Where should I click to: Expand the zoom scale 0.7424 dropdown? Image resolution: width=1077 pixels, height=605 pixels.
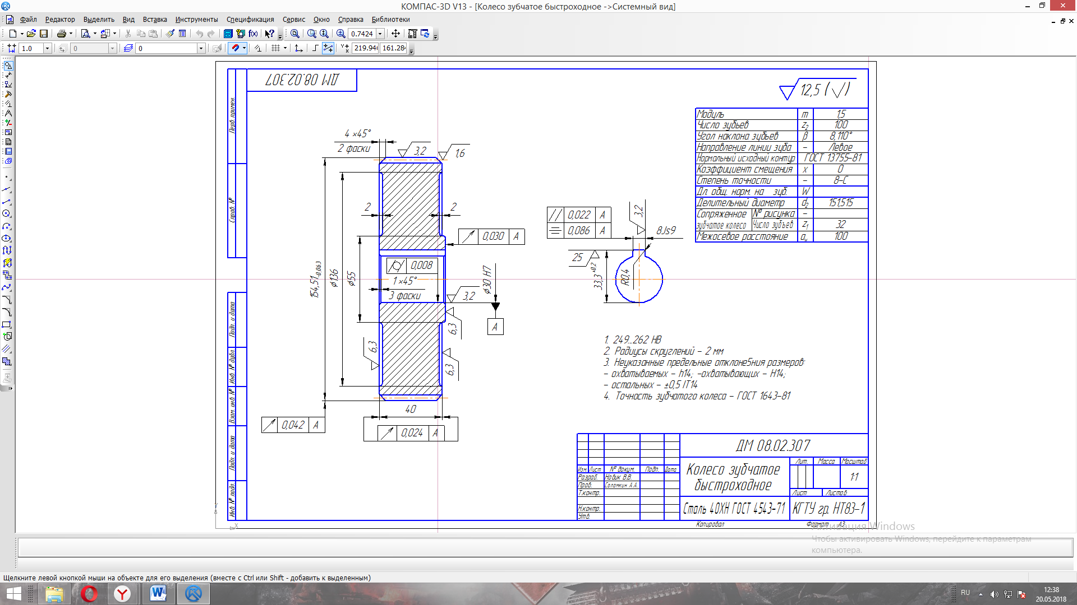pyautogui.click(x=380, y=34)
